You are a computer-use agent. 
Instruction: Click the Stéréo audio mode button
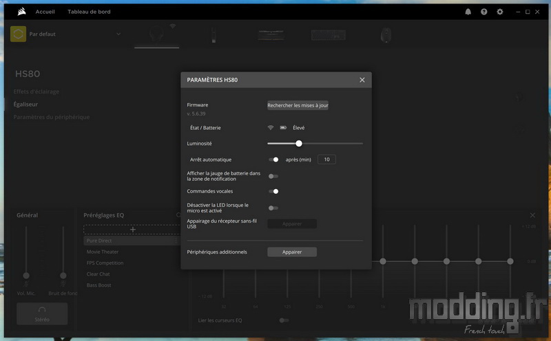pos(42,313)
